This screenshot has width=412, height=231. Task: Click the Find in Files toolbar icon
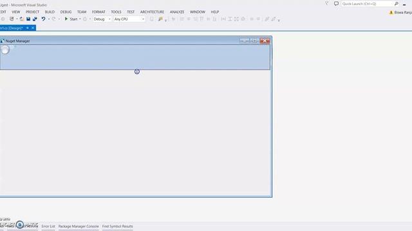(x=160, y=19)
